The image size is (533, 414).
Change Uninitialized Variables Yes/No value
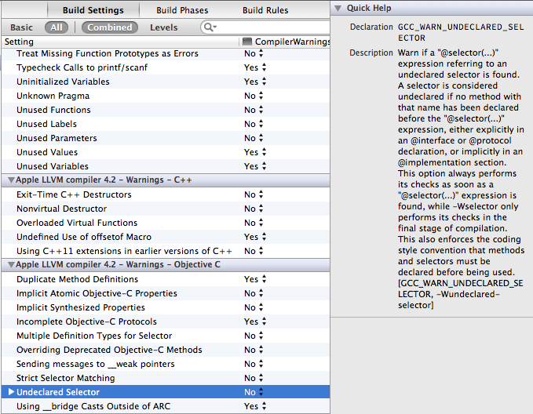[x=255, y=82]
